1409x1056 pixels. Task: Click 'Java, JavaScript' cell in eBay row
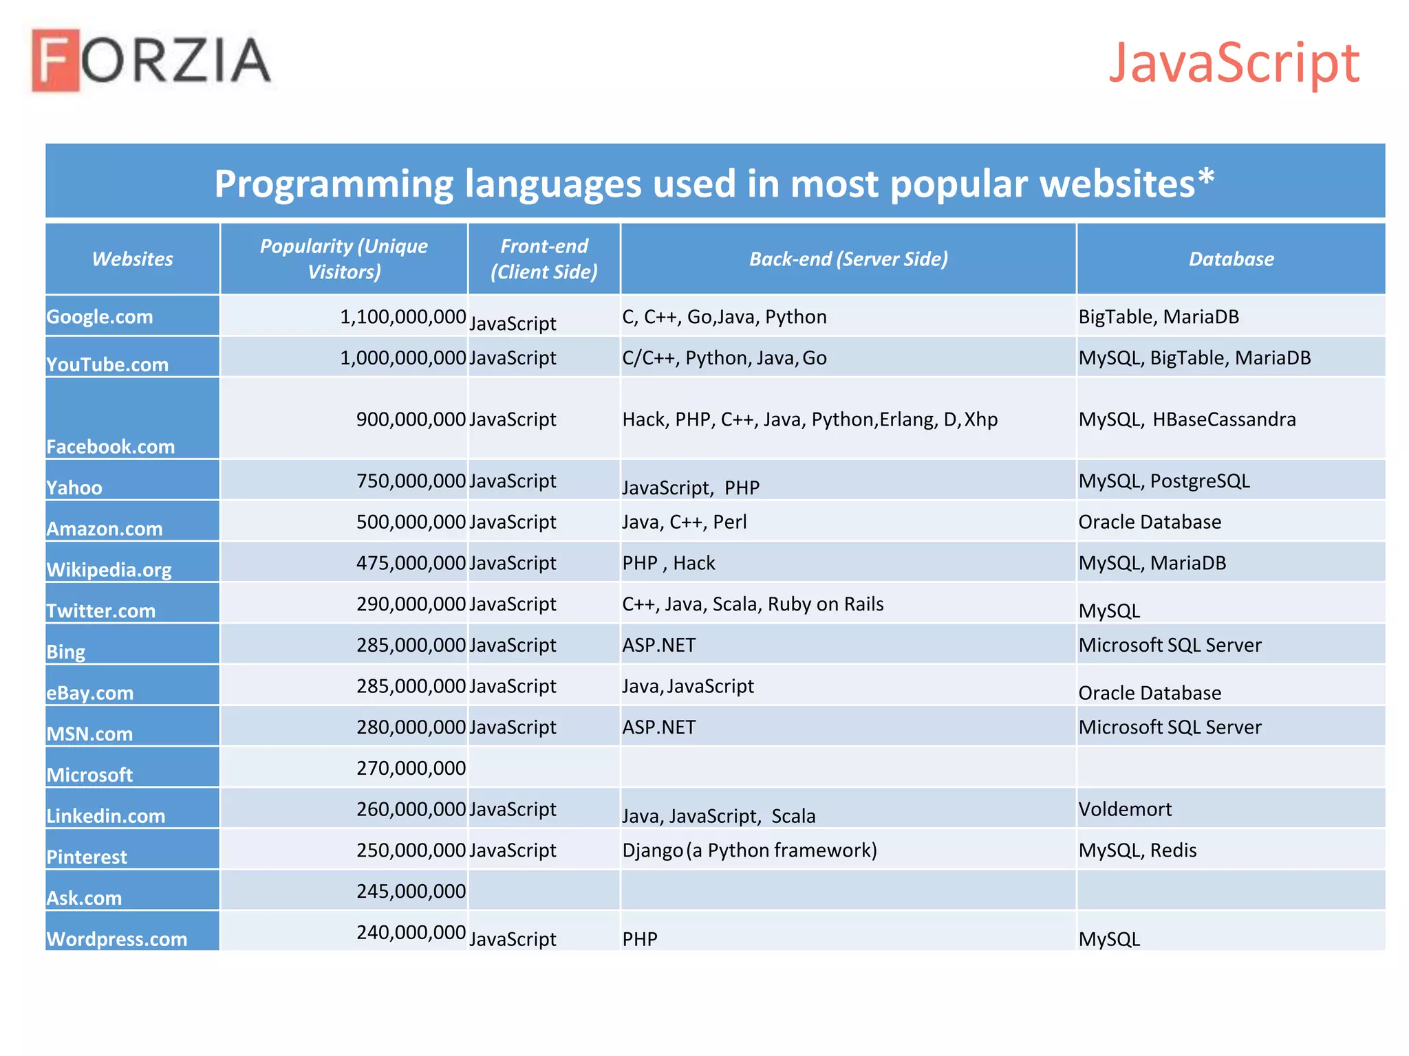(688, 686)
